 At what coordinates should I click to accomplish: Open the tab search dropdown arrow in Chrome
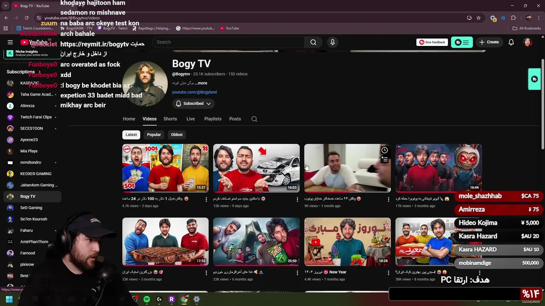(6, 6)
